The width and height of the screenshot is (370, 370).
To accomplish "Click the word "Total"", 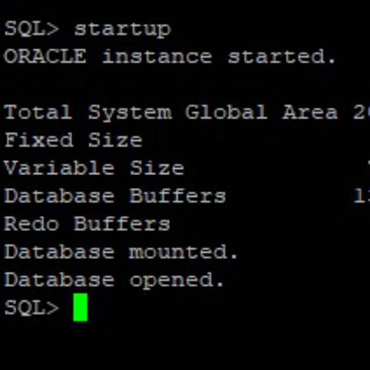I will pos(38,112).
